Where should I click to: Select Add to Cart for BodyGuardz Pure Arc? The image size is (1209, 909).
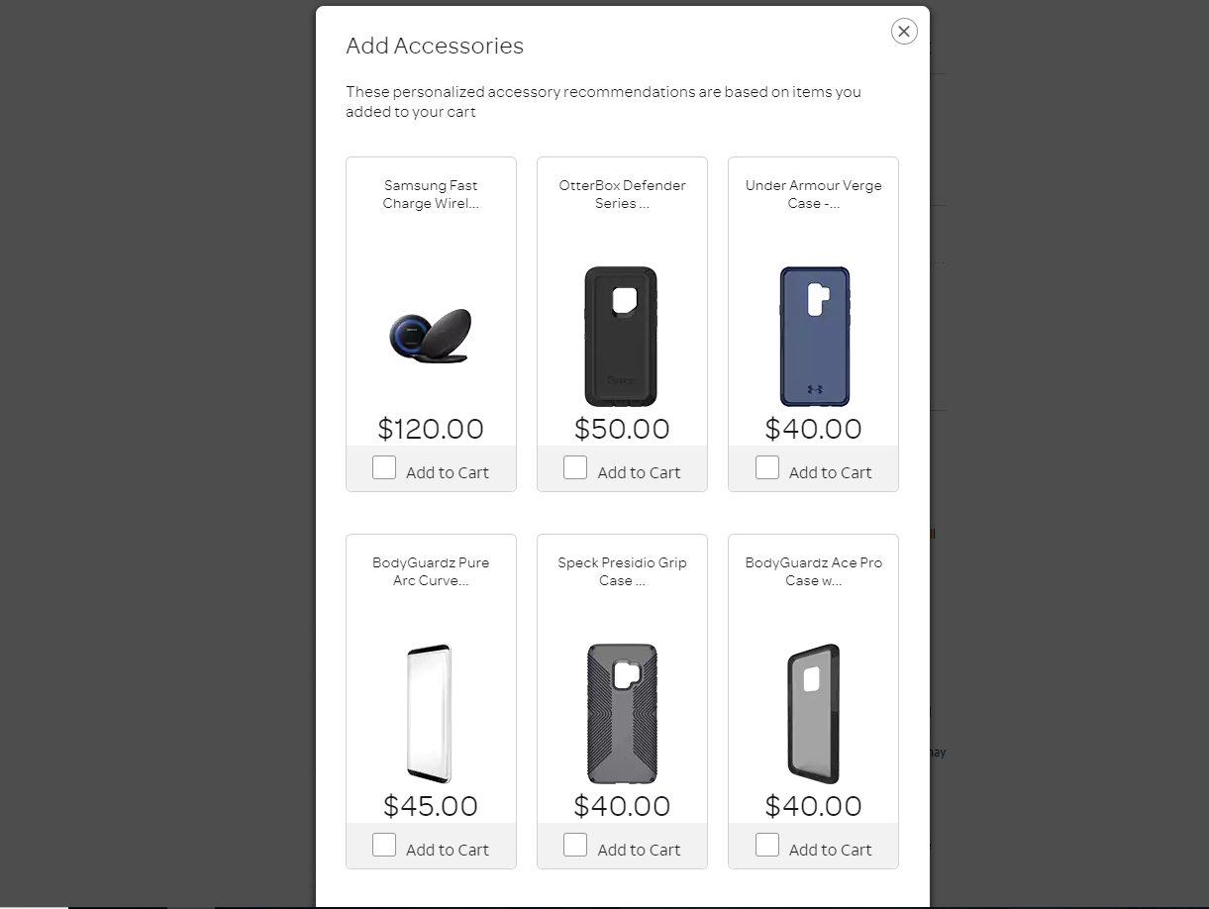384,845
